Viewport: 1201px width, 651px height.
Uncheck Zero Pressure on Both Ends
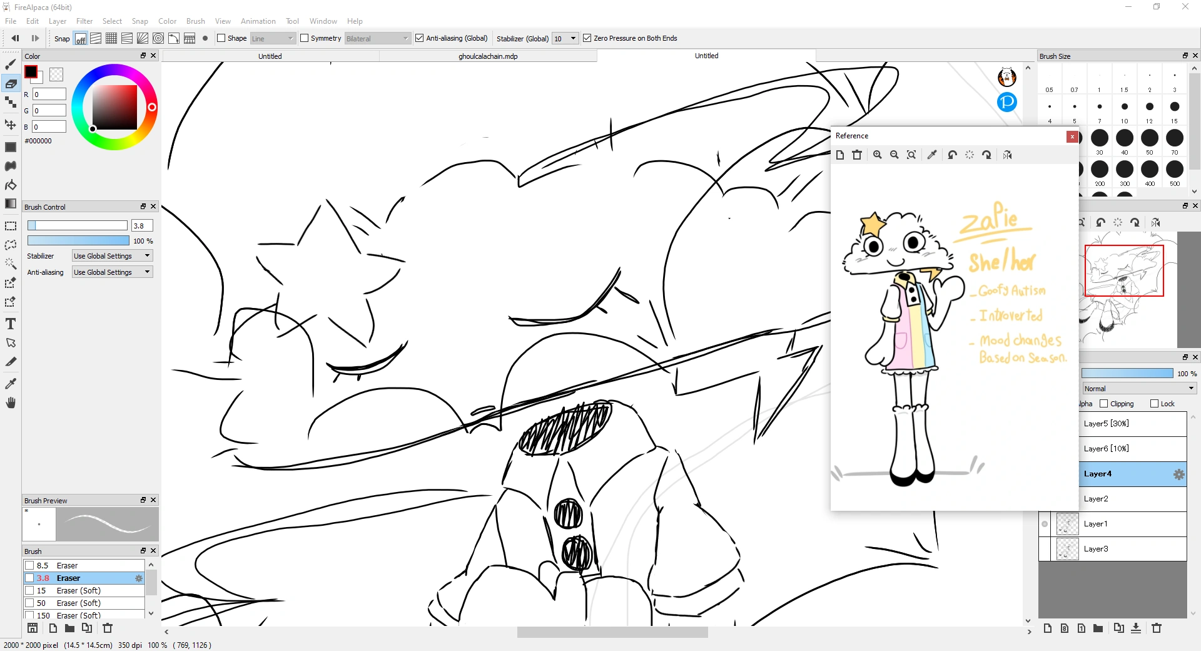pyautogui.click(x=587, y=38)
